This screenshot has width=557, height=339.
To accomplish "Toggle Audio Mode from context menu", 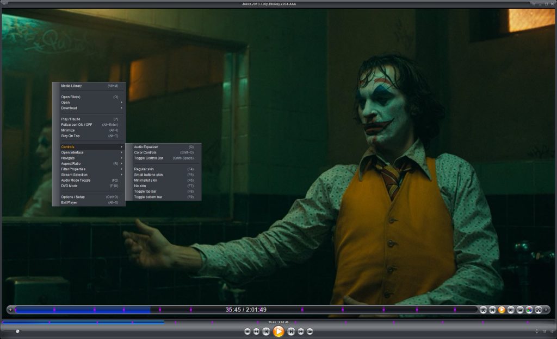I will coord(89,180).
